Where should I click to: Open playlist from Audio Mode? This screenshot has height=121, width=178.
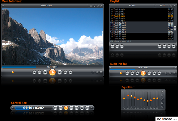coord(174,73)
